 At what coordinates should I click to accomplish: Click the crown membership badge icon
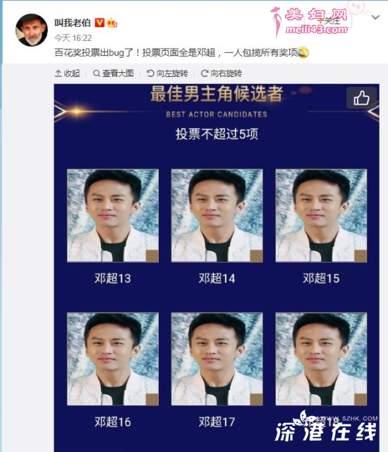(x=112, y=23)
